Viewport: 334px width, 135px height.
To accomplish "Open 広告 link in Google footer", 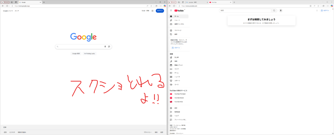I will click(5, 132).
